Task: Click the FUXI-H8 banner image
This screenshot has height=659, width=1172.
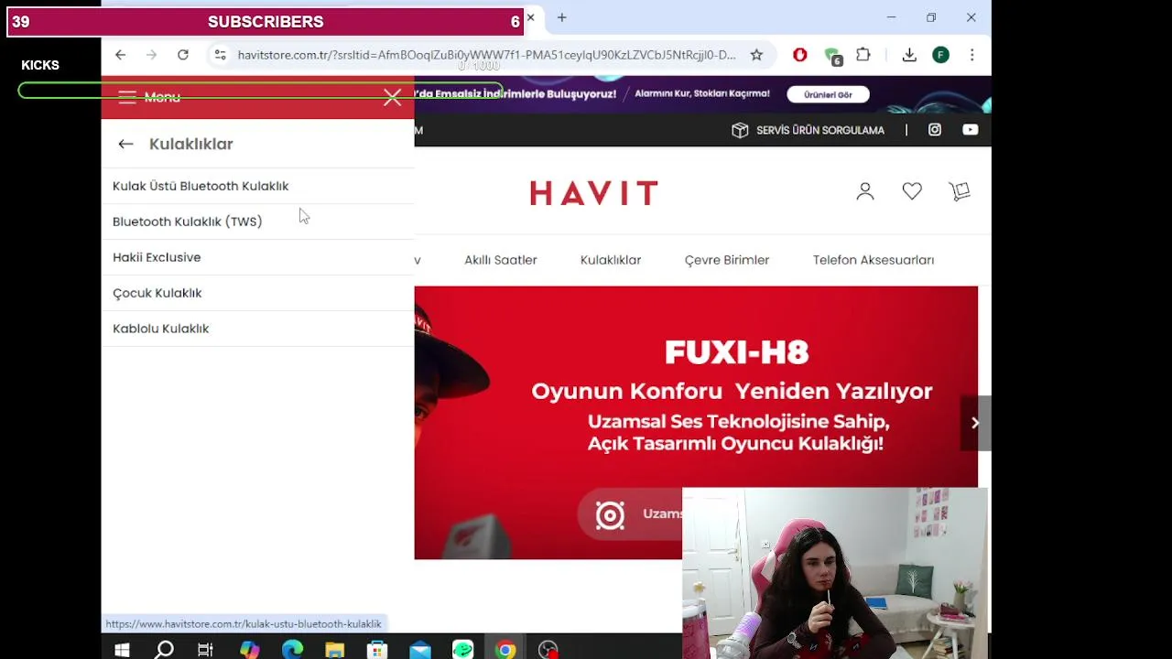Action: tap(696, 423)
